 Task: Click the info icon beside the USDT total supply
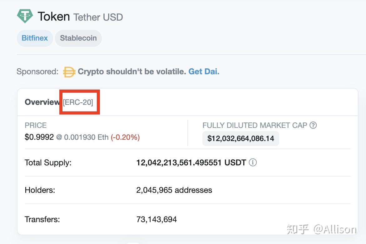[x=253, y=162]
